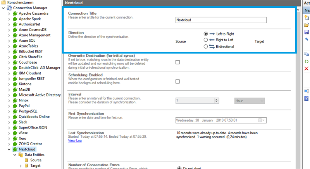Click the red X delete icon
The image size is (310, 169).
point(307,69)
